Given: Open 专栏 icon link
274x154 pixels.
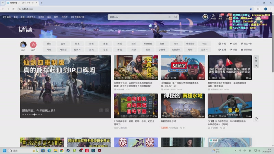Looking at the screenshot, I should point(222,44).
